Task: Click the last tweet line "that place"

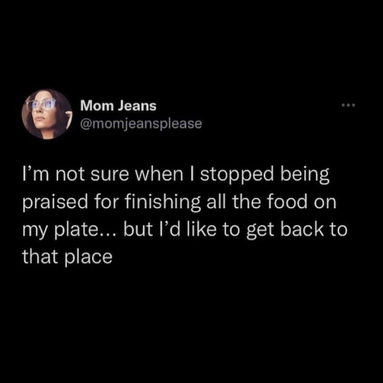Action: [67, 257]
